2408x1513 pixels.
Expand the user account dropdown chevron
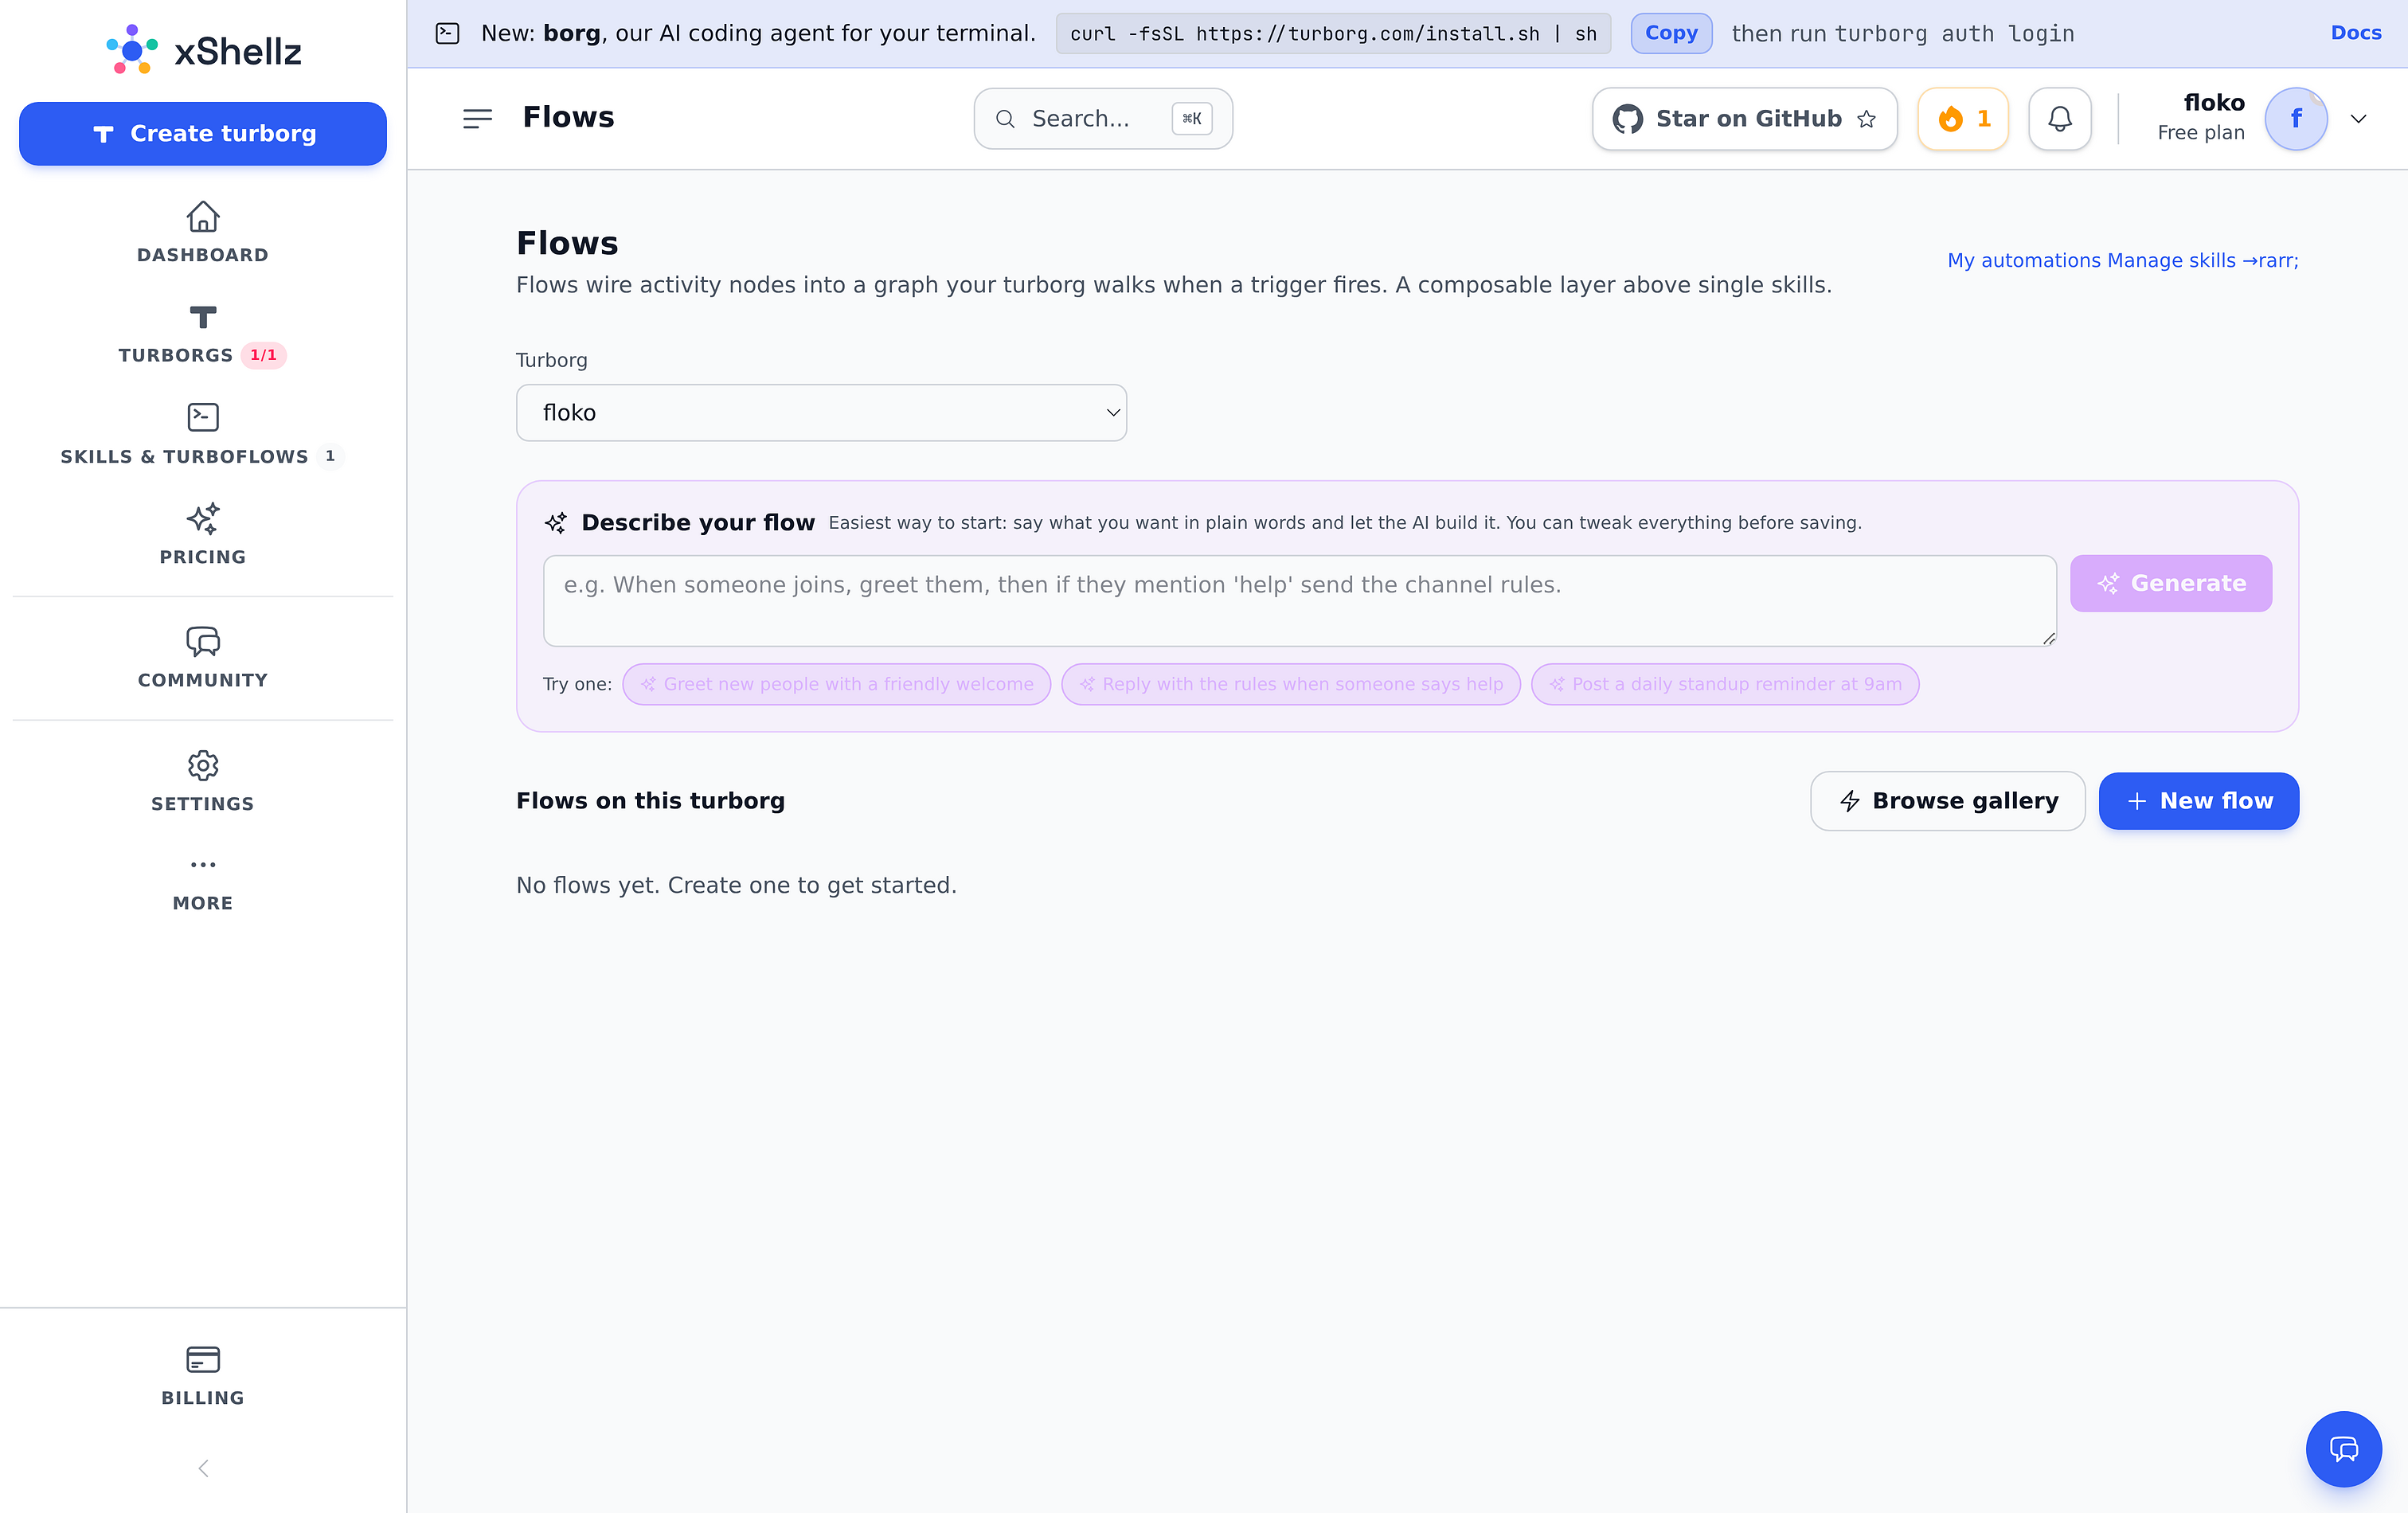2358,119
